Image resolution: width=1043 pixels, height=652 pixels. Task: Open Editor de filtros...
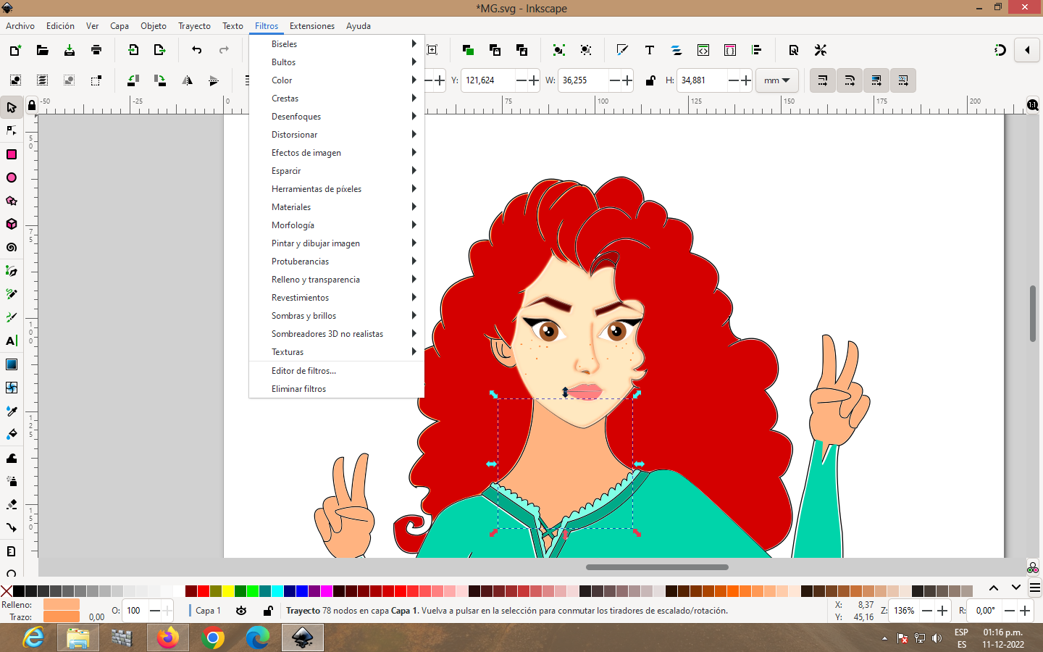[336, 371]
